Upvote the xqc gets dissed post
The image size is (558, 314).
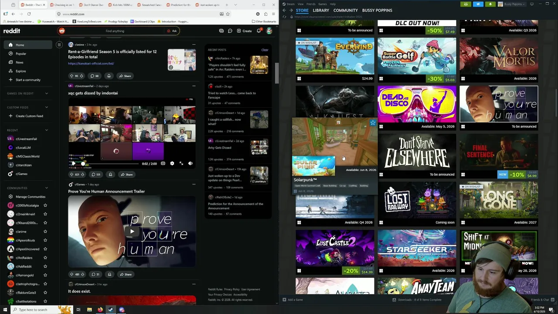click(71, 174)
